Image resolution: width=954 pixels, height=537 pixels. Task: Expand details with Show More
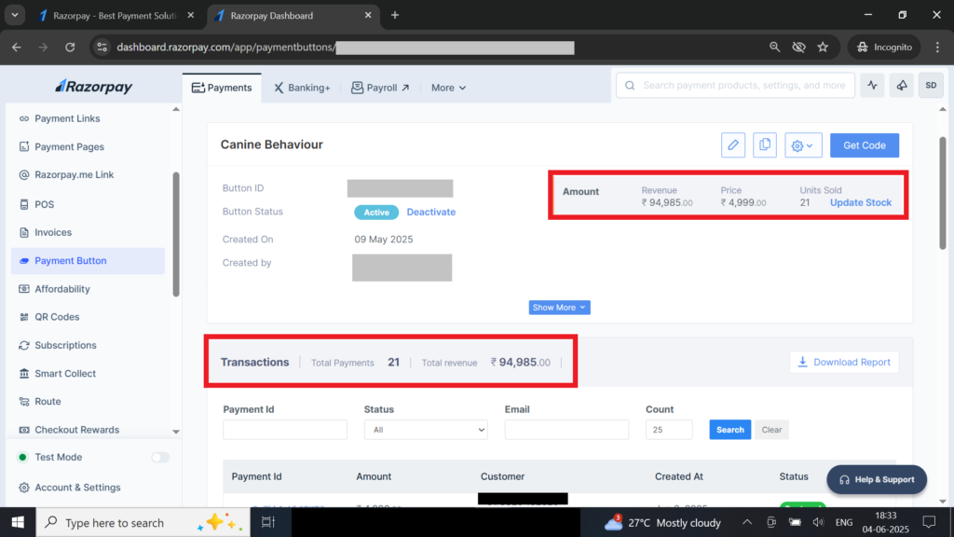click(x=559, y=308)
